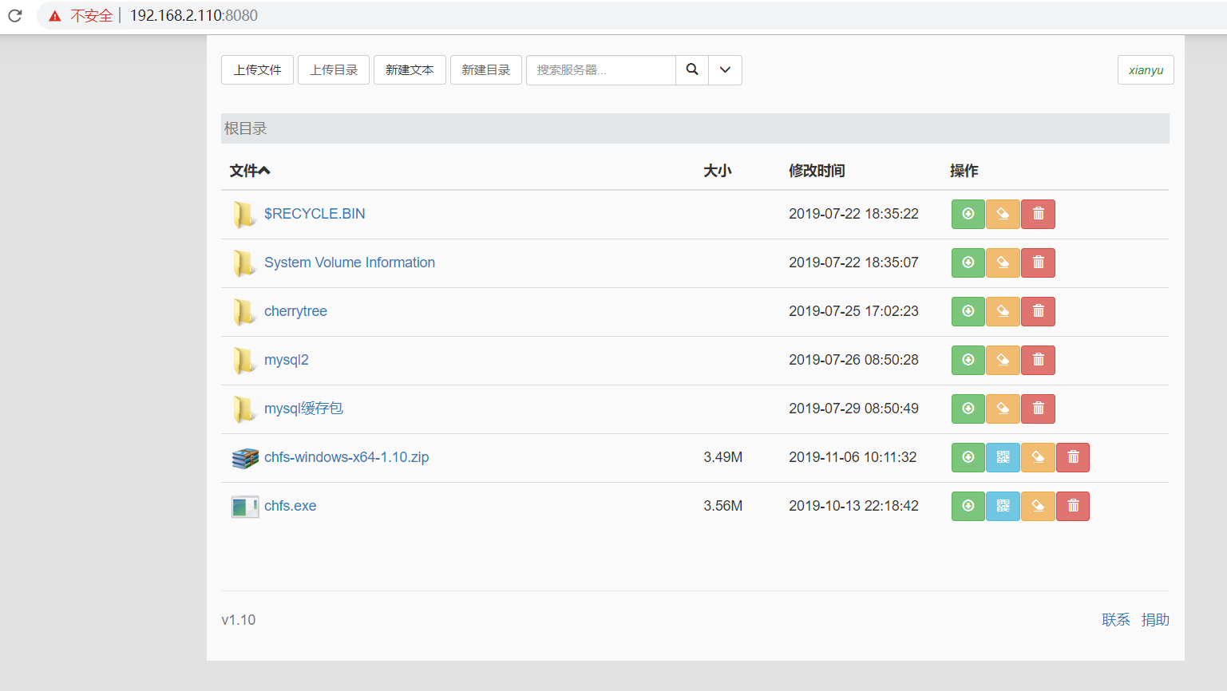Open the cherrytree folder link
1227x691 pixels.
pyautogui.click(x=295, y=311)
